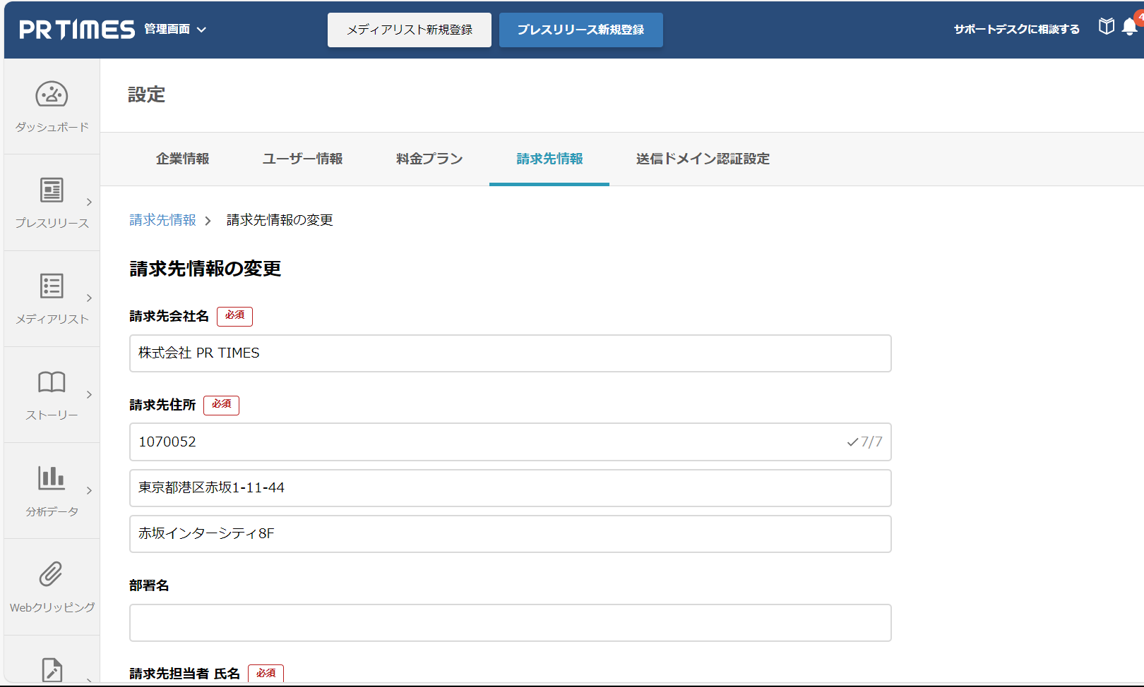Switch to the 企業情報 tab
Image resolution: width=1144 pixels, height=687 pixels.
[x=183, y=159]
